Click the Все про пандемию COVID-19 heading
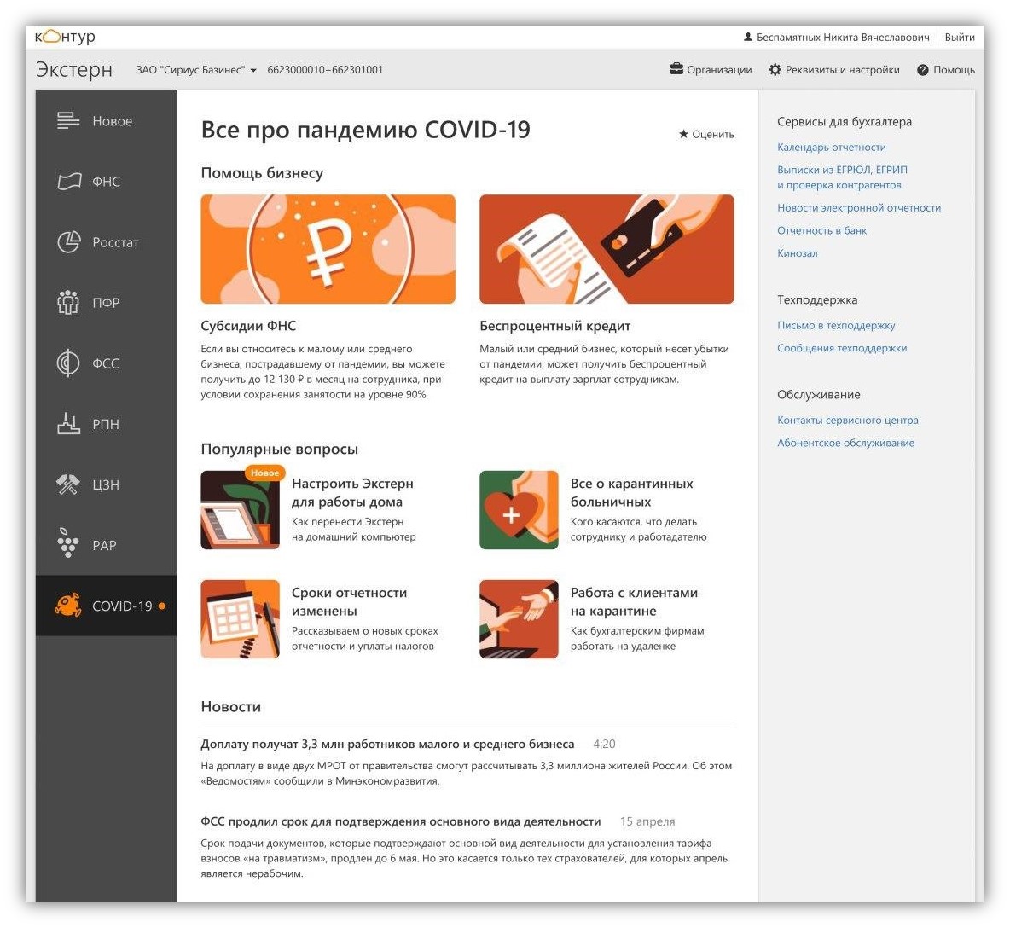Screen dimensions: 1010x928 [366, 130]
